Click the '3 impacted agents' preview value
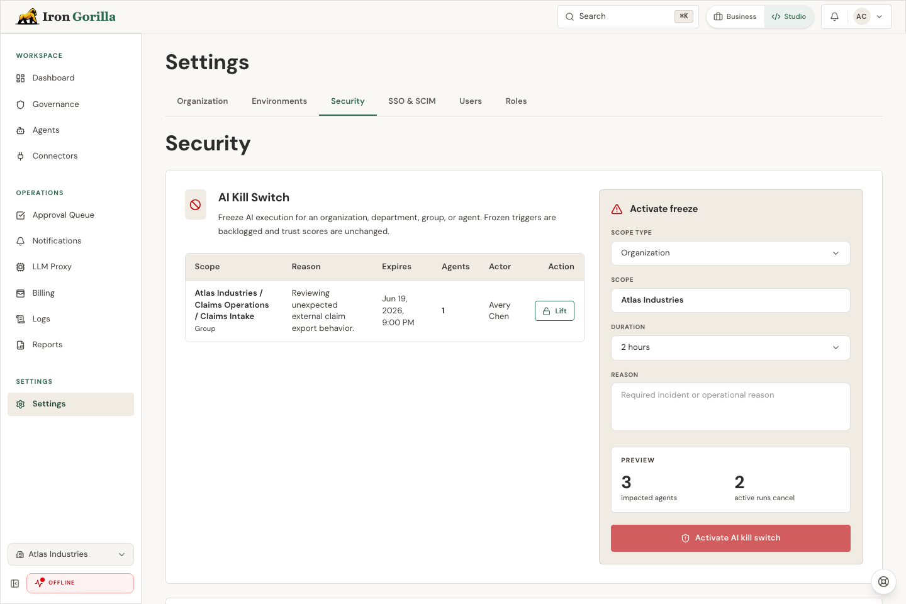 pyautogui.click(x=649, y=488)
